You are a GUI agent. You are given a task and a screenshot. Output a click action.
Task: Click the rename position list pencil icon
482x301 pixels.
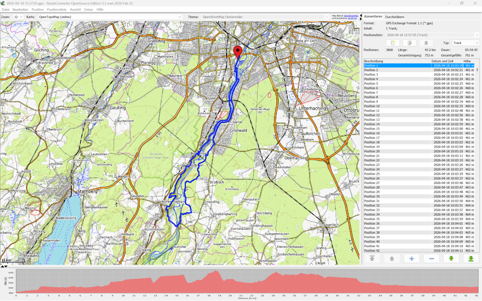coord(409,43)
